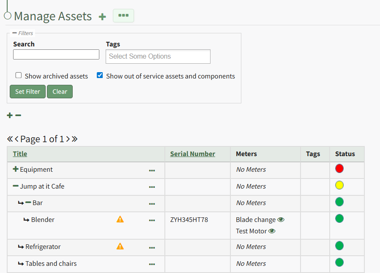
Task: Expand the Equipment asset tree node
Action: tap(16, 169)
